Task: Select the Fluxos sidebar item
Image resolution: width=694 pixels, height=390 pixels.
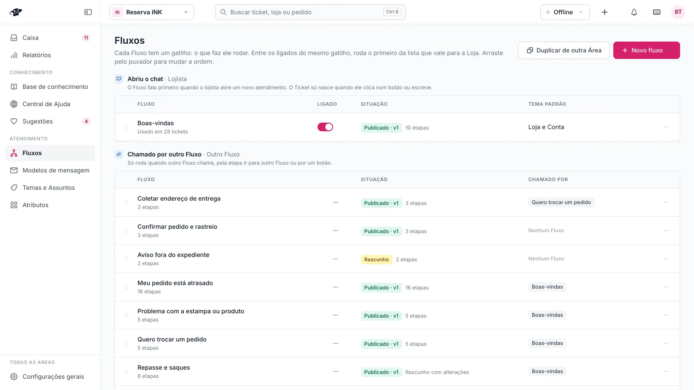Action: [x=50, y=153]
